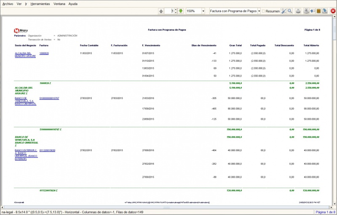Go to next page with green down arrow
Image resolution: width=337 pixels, height=215 pixels.
click(x=181, y=11)
